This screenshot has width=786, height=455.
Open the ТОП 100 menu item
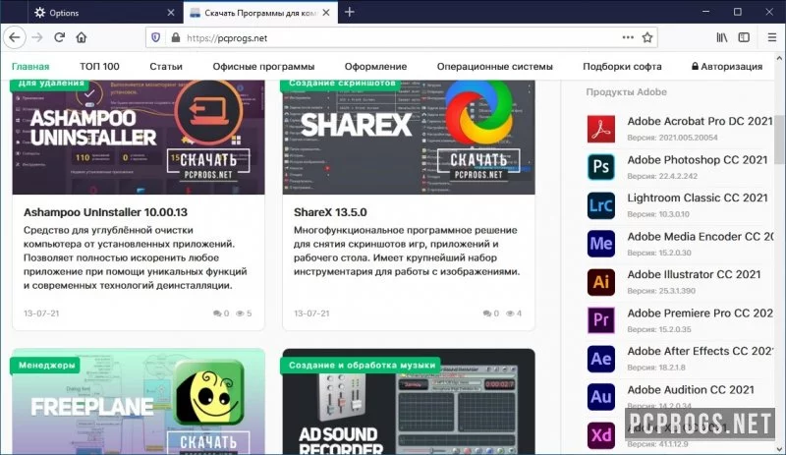(x=99, y=67)
